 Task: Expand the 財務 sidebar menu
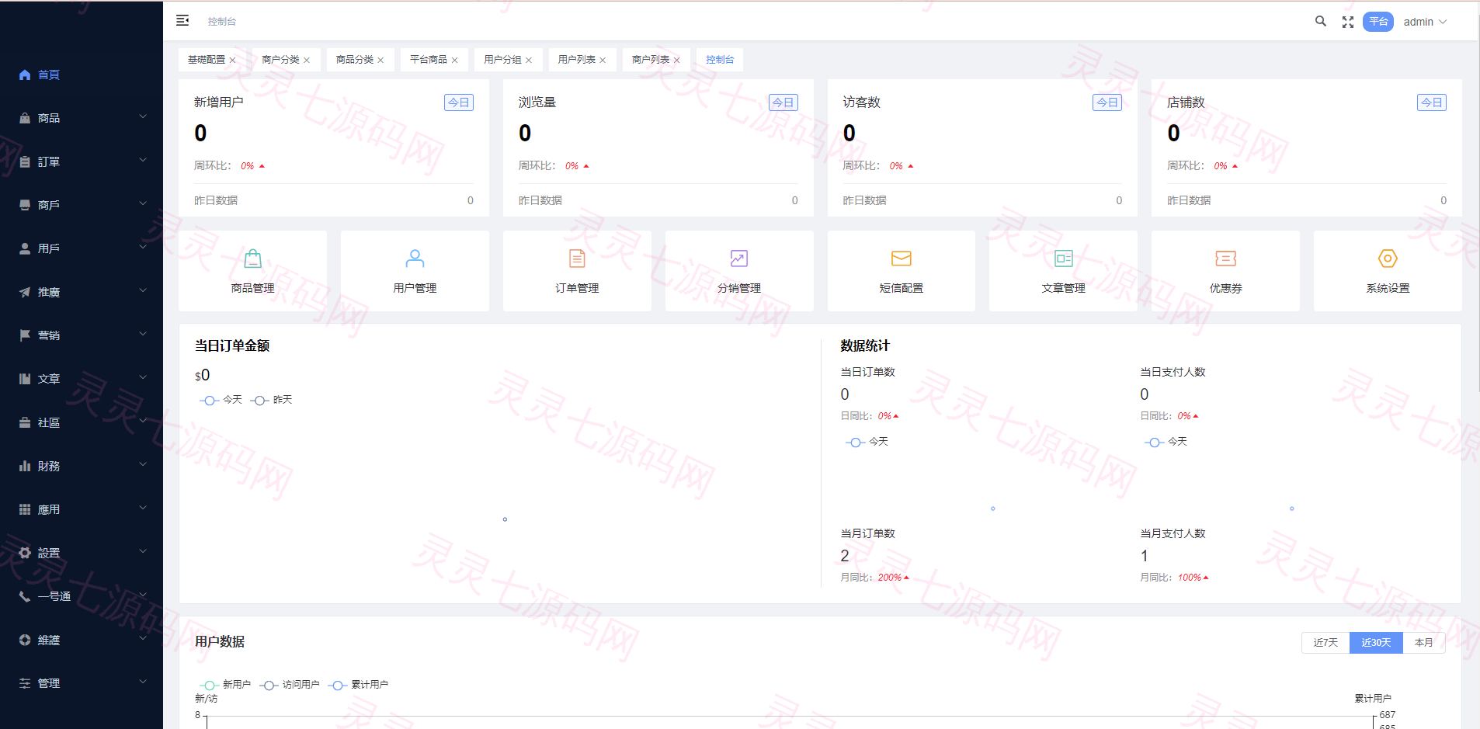(x=82, y=466)
